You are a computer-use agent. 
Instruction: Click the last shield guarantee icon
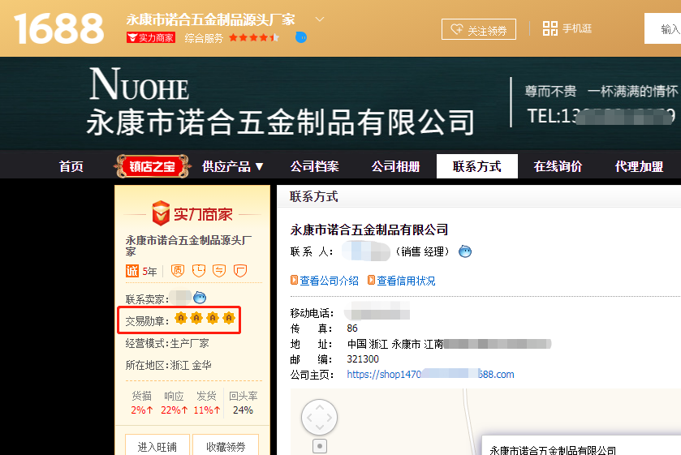click(x=240, y=270)
